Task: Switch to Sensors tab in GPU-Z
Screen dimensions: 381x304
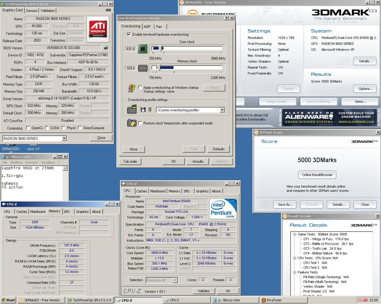Action: [x=32, y=10]
